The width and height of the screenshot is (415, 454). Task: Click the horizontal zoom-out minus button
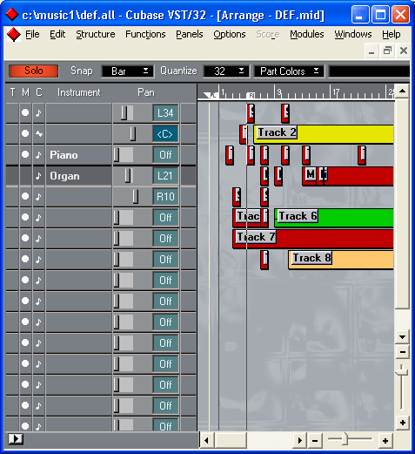(x=315, y=441)
